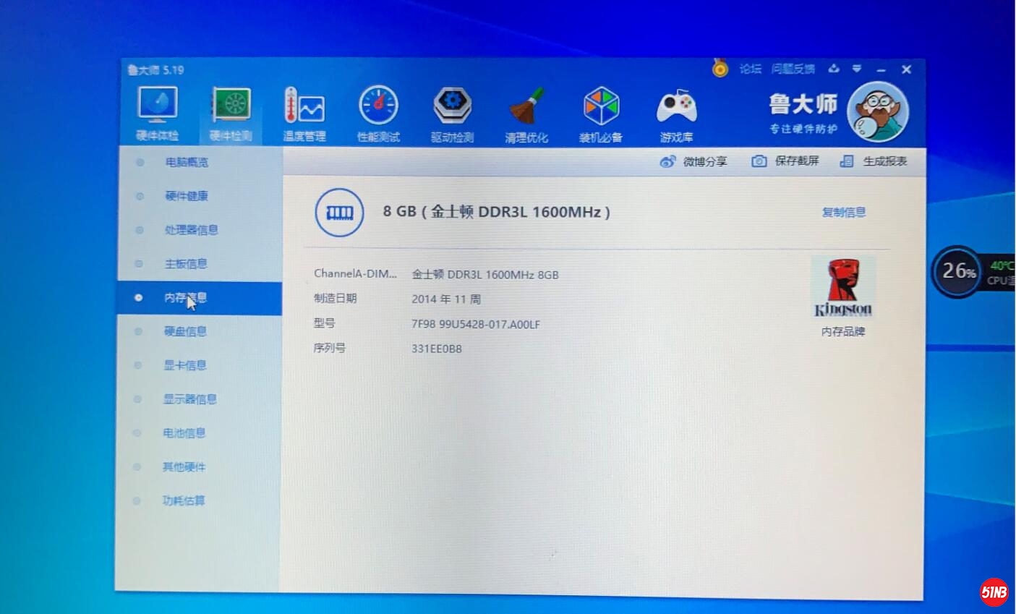Open 温度管理 temperature management
Viewport: 1016px width, 614px height.
click(304, 114)
